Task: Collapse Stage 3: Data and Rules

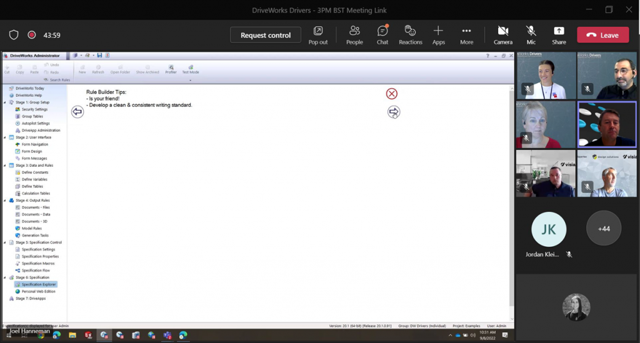Action: (x=5, y=165)
